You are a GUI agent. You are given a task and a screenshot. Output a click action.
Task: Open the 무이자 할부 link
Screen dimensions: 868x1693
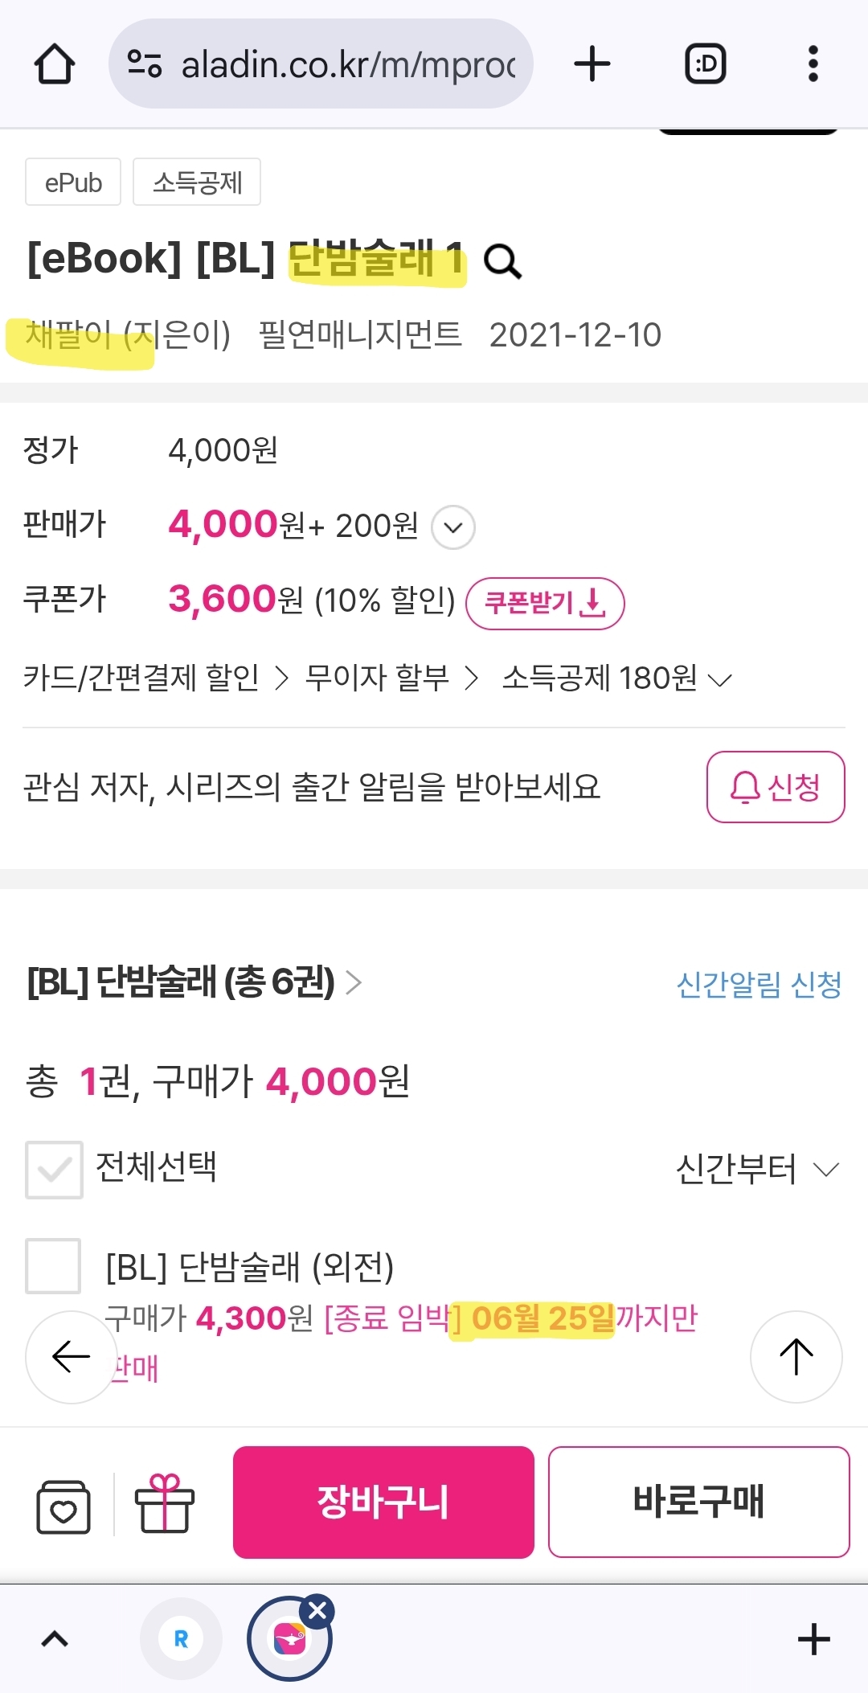coord(391,678)
